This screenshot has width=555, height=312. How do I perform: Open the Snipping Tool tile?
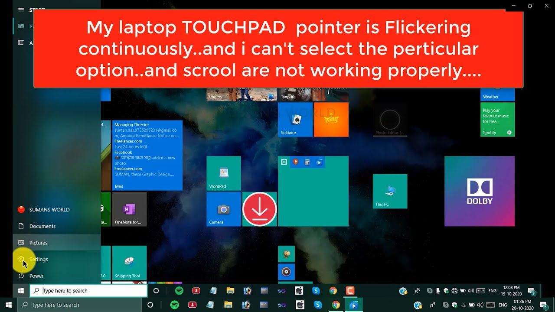[129, 263]
